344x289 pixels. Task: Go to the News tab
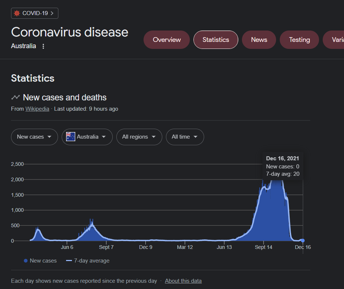point(259,40)
